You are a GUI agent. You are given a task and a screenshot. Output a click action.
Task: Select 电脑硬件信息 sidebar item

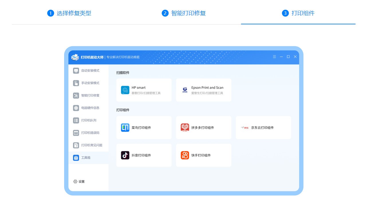click(88, 108)
